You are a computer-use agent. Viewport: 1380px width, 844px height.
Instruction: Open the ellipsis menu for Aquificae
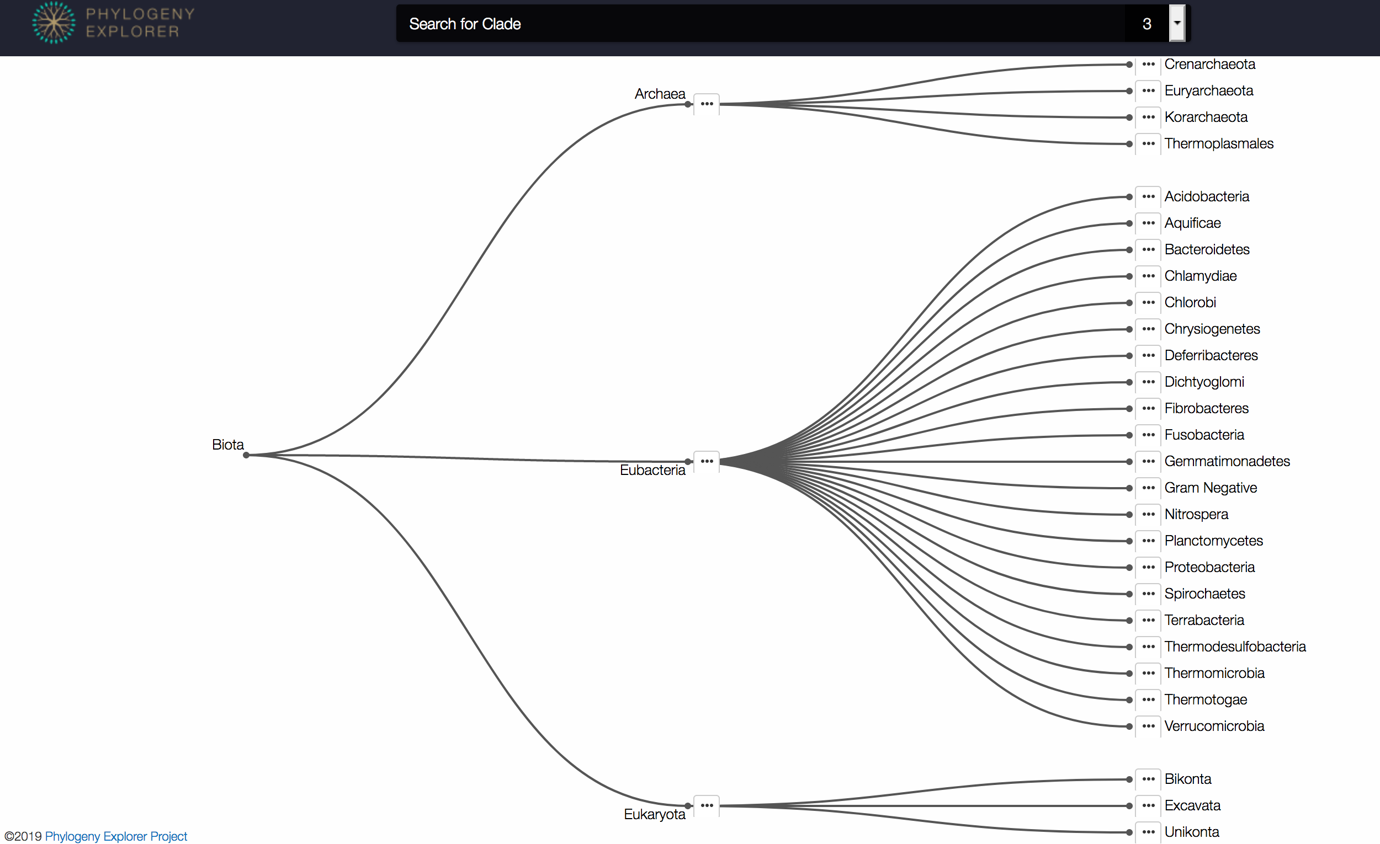coord(1148,223)
